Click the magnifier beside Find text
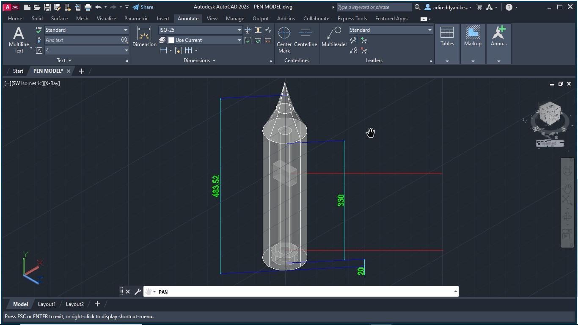 (x=124, y=40)
